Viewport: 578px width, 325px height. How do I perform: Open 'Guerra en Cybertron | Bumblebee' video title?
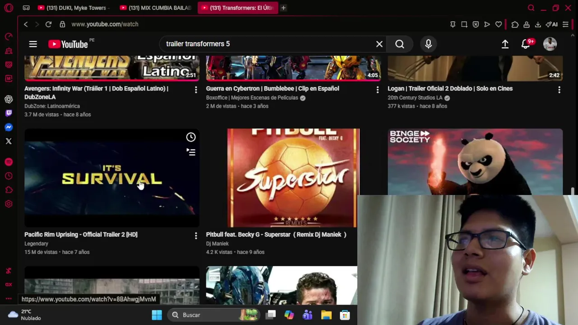point(272,89)
